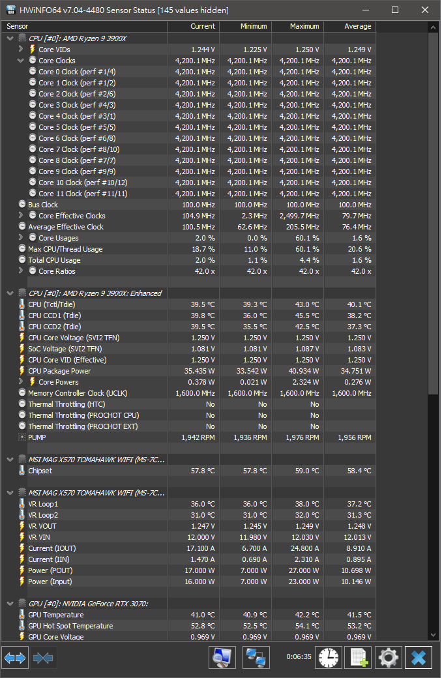Select the Chipset temperature row

click(x=188, y=471)
